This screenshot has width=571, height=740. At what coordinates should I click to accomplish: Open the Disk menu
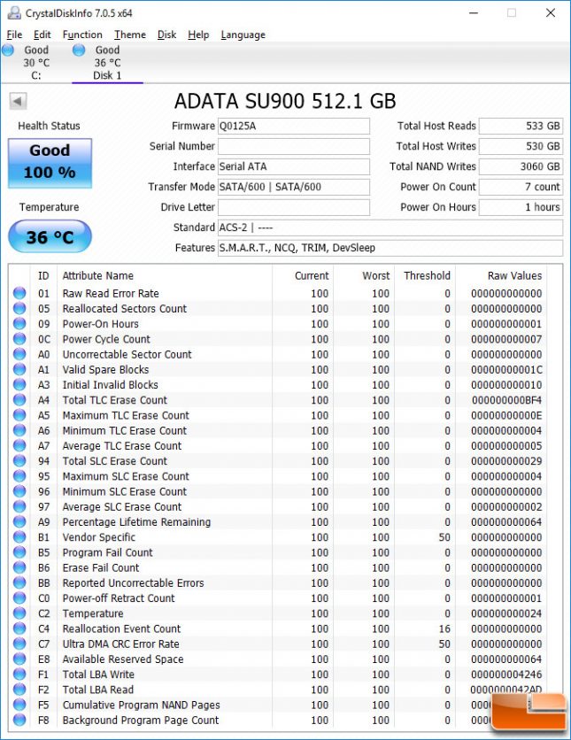[x=166, y=35]
